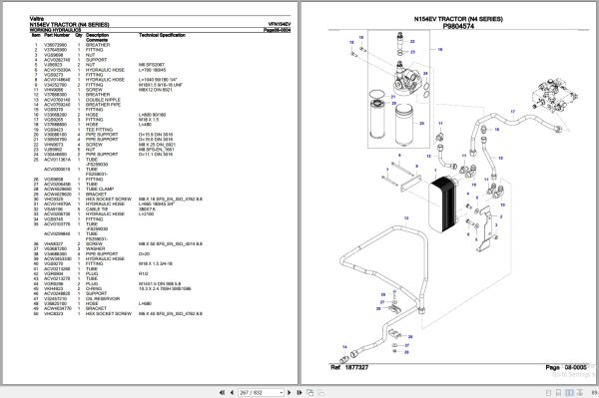The image size is (599, 398).
Task: Click callout number 25 on the diagram
Action: (421, 124)
